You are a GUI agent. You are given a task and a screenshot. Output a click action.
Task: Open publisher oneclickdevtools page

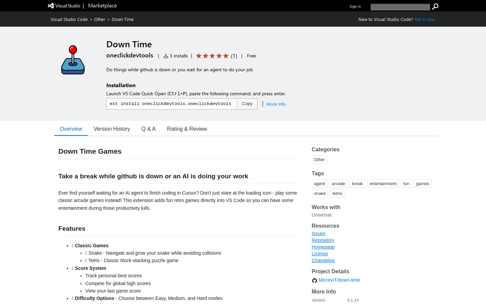(130, 55)
